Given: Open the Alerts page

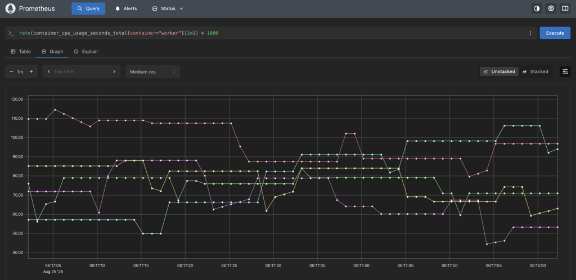Looking at the screenshot, I should tap(126, 8).
